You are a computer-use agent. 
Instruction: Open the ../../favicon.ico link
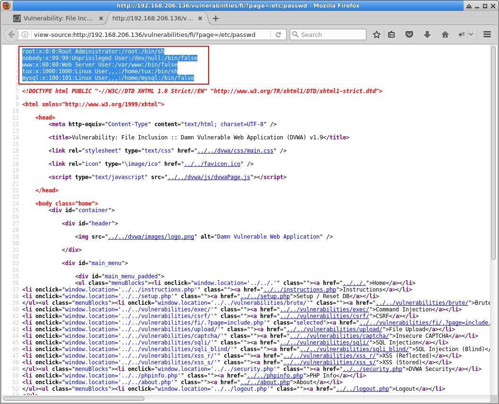[212, 164]
